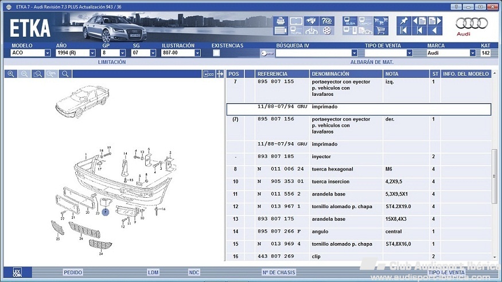This screenshot has width=502, height=282.
Task: Click the ALBARÁN DE MAT. label
Action: point(372,62)
